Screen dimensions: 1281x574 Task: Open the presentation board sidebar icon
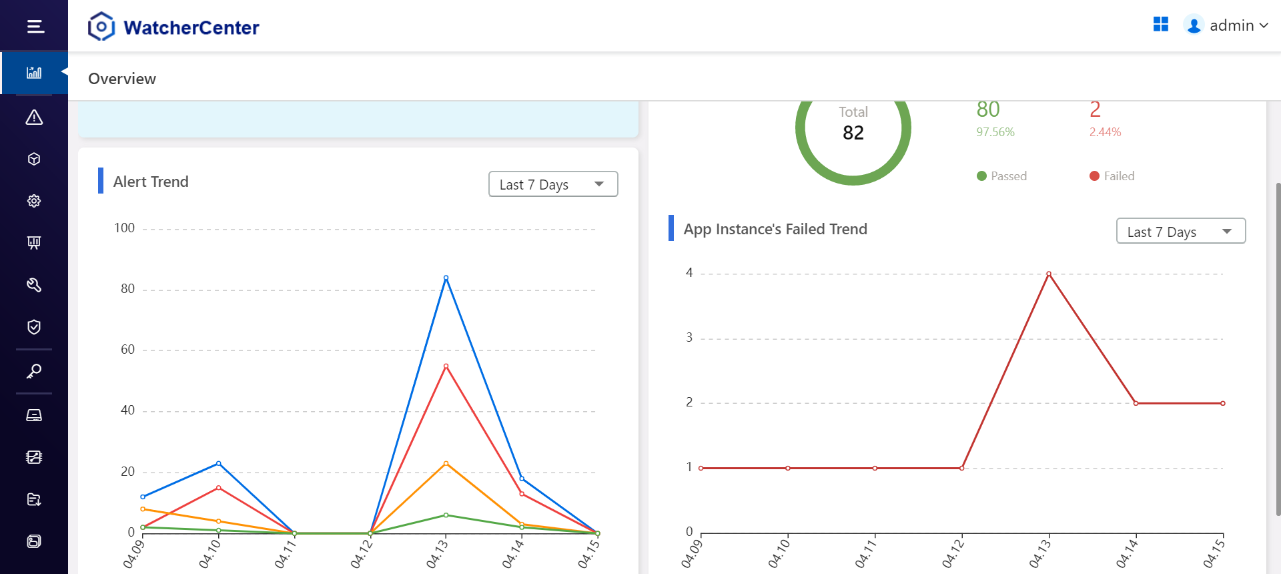[x=34, y=242]
